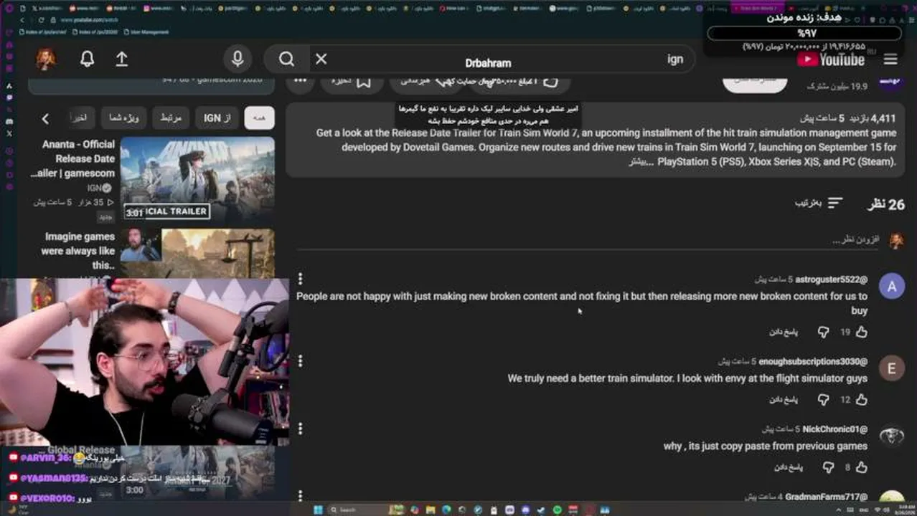917x516 pixels.
Task: Dislike enoughsubscriptions3030's comment
Action: coord(824,399)
